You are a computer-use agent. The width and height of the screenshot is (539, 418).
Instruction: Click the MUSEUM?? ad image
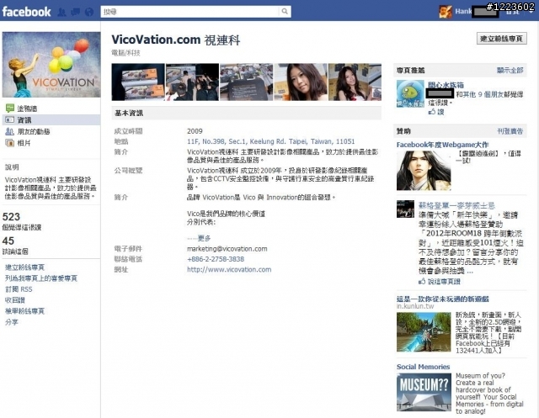[424, 392]
